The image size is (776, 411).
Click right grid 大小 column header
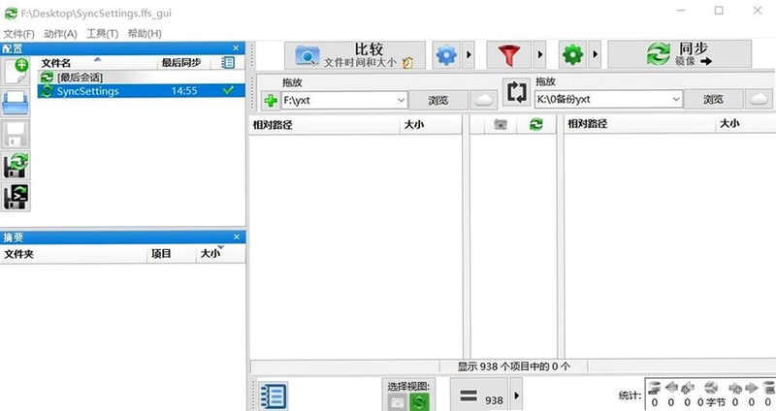(x=746, y=124)
